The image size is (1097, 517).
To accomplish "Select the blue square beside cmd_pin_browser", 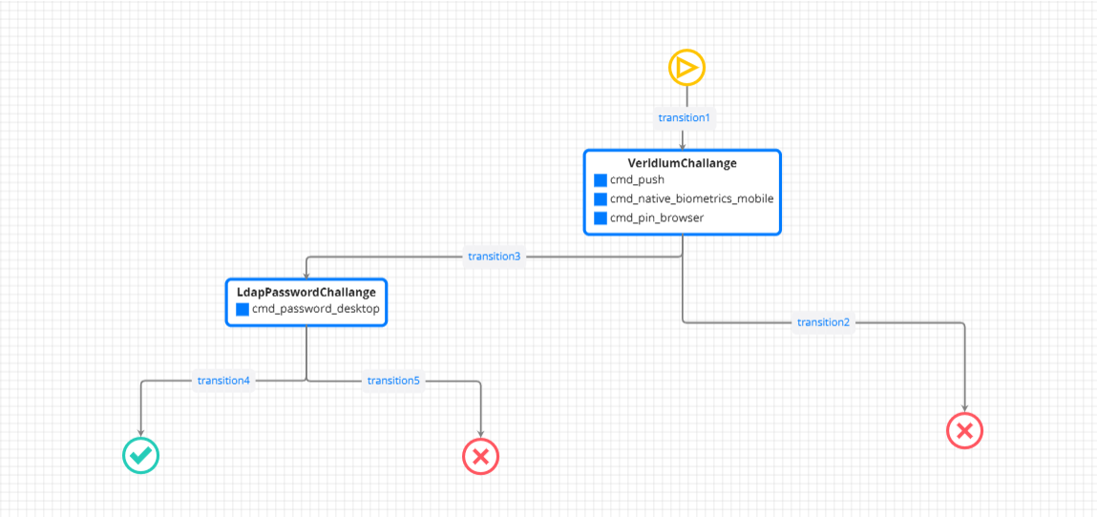I will coord(600,218).
